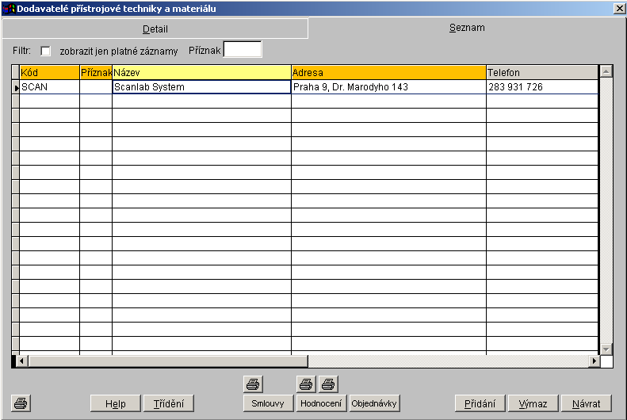The height and width of the screenshot is (420, 627).
Task: Click the printer icon above Smlouvy button
Action: [x=252, y=384]
